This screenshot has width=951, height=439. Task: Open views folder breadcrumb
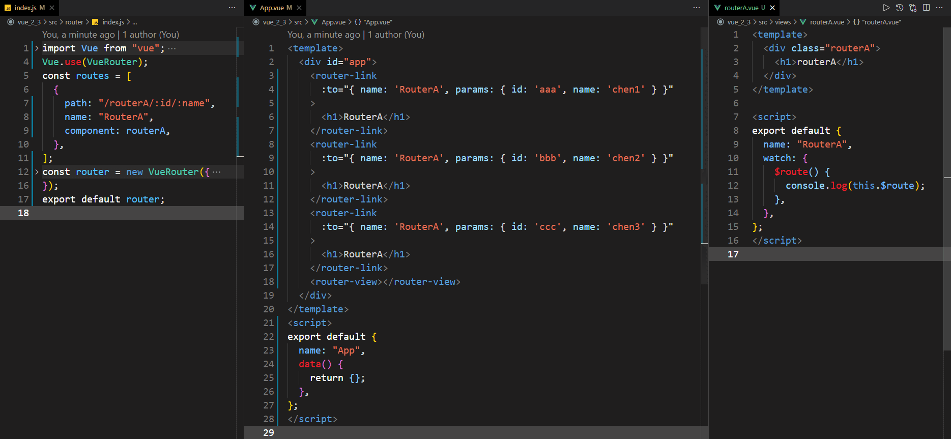pyautogui.click(x=783, y=22)
